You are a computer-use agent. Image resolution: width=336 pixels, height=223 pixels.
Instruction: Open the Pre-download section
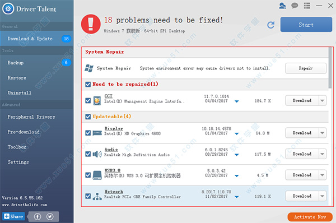(36, 132)
